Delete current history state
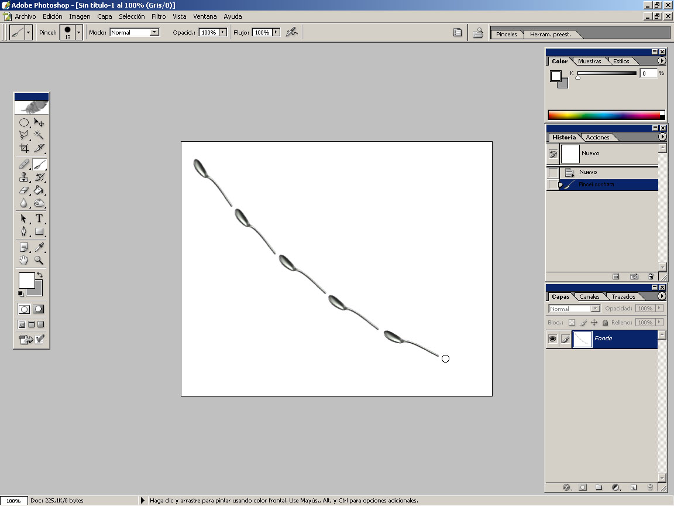Viewport: 674px width, 506px height. coord(651,276)
